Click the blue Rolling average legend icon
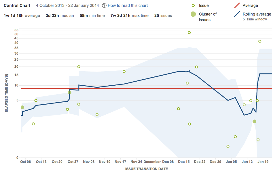The image size is (273, 173). pos(237,14)
